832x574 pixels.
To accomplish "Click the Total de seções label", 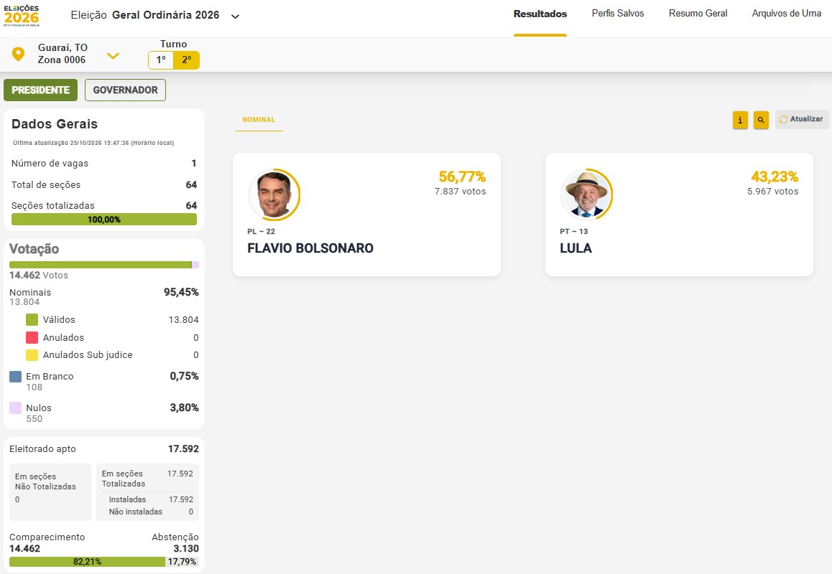I will (46, 185).
